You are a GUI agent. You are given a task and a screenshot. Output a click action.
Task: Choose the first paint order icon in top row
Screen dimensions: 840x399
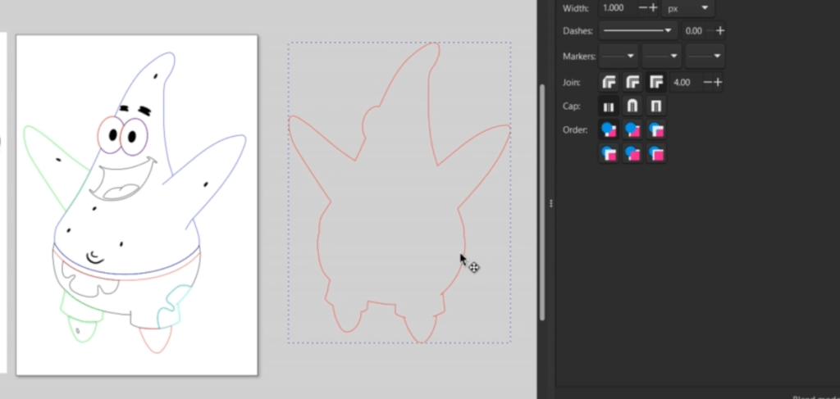tap(609, 129)
